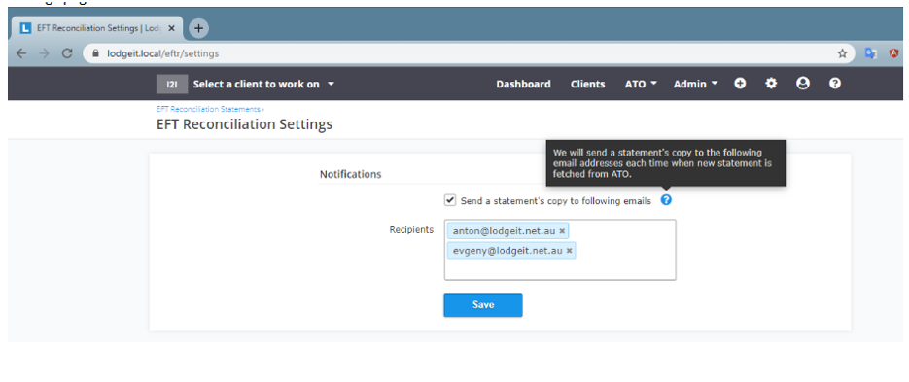This screenshot has width=909, height=382.
Task: Click the Notifications section heading
Action: coord(351,174)
